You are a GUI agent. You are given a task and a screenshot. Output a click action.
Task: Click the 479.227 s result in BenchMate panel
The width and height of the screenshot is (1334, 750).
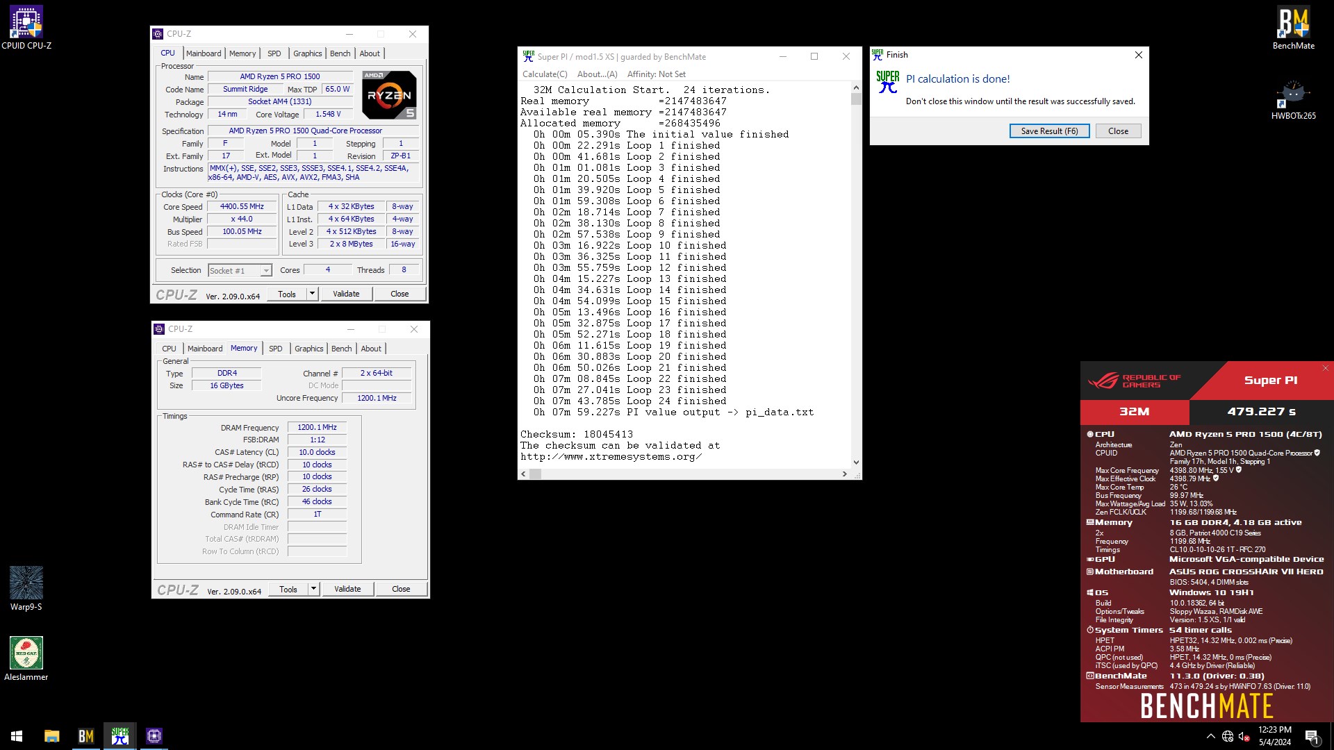click(1261, 412)
